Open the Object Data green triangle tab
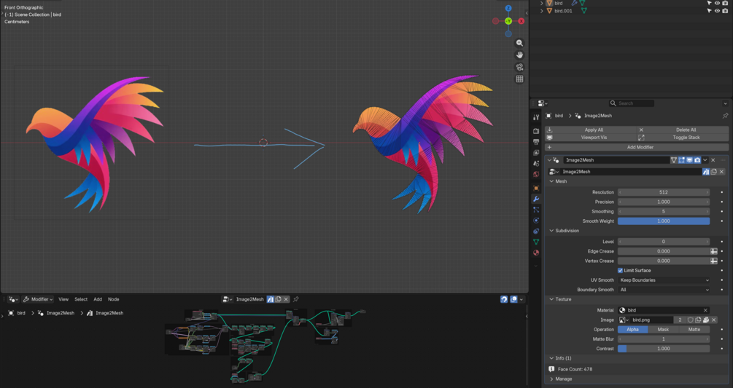 point(536,242)
